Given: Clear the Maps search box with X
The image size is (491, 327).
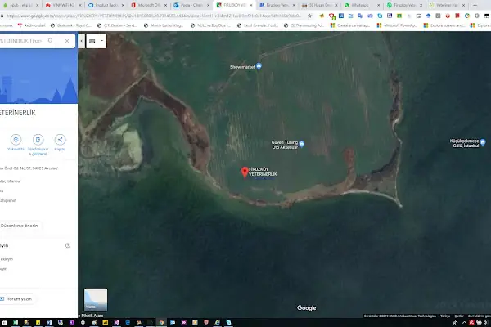Looking at the screenshot, I should [67, 41].
